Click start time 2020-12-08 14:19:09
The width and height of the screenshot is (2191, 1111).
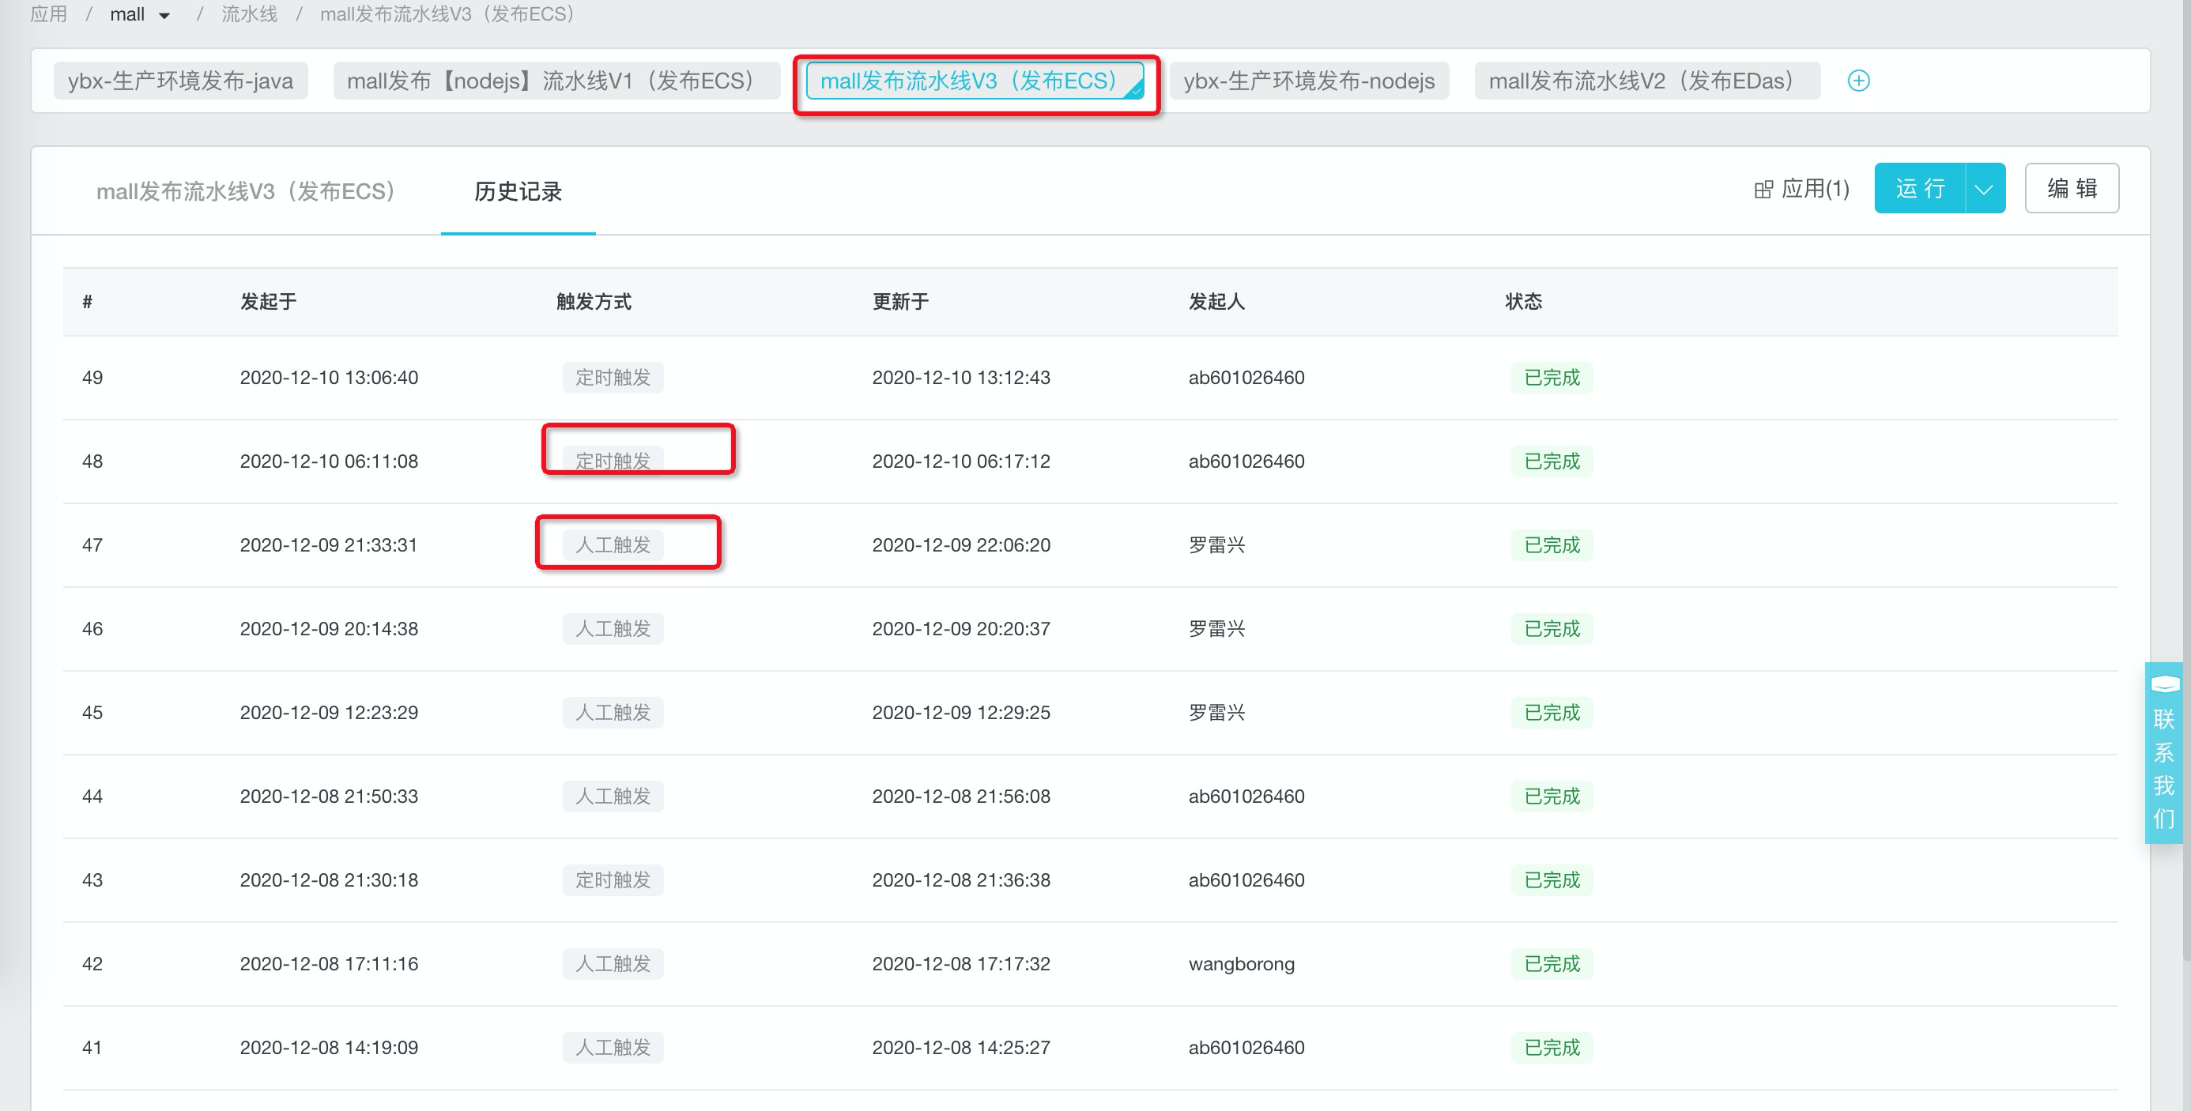329,1047
